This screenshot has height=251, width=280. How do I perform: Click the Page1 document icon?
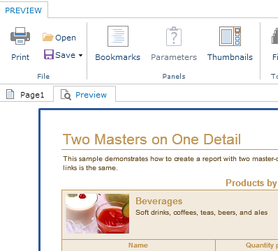point(10,95)
